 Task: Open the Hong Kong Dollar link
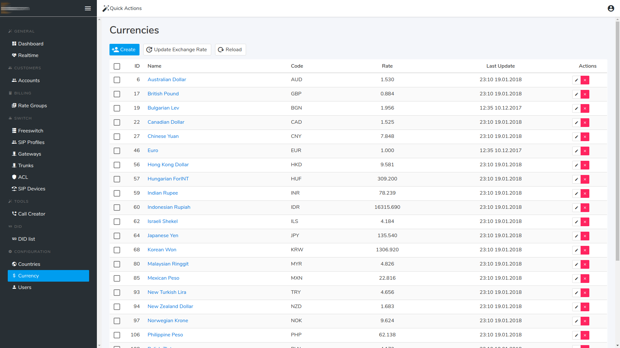168,165
